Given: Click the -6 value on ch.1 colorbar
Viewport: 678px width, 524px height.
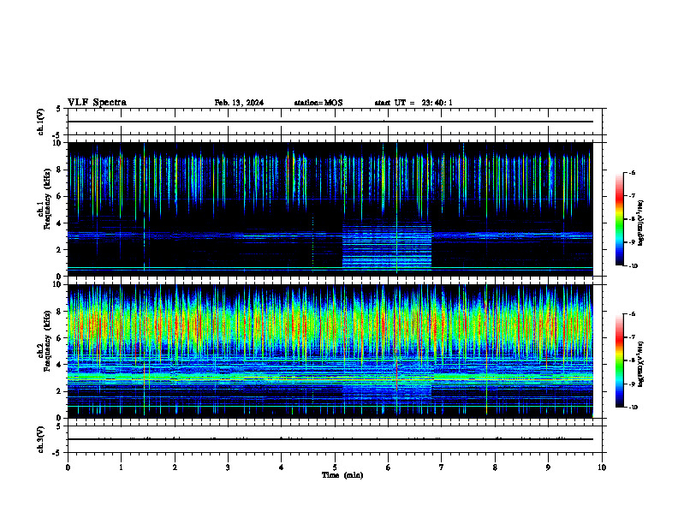Looking at the screenshot, I should point(632,173).
